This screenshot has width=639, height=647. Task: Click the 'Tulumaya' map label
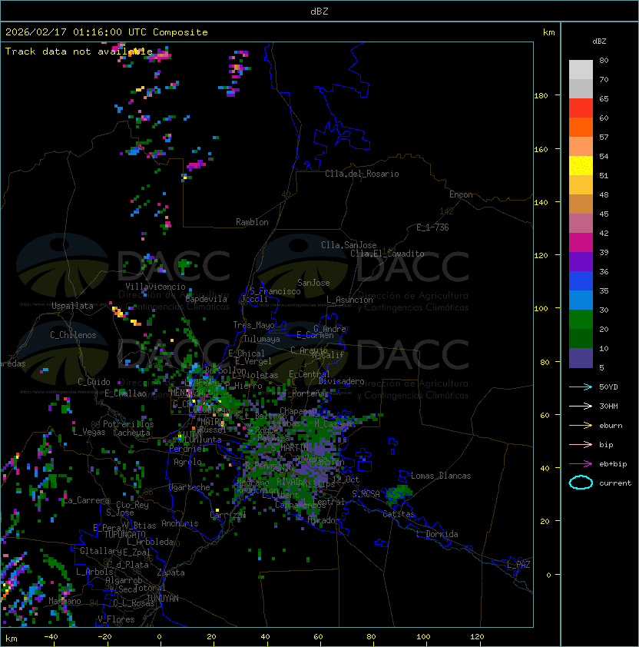coord(262,339)
